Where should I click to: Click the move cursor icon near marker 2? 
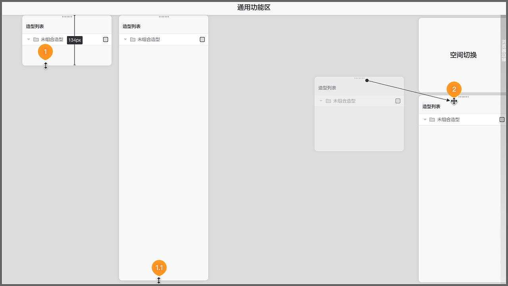(454, 101)
